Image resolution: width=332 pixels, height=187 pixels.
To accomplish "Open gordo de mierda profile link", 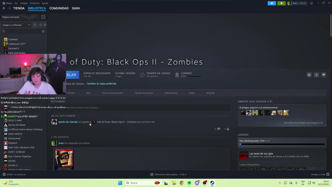I will pyautogui.click(x=68, y=122).
